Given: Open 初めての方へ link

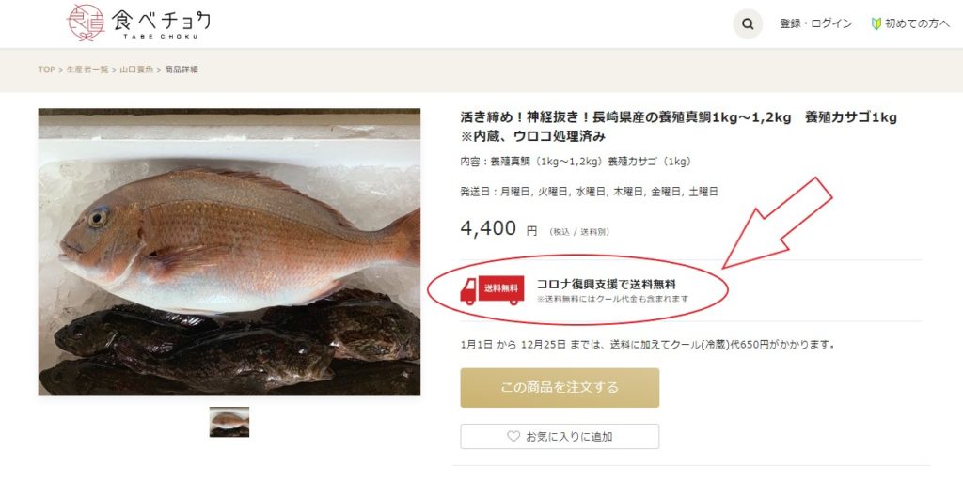Looking at the screenshot, I should (x=917, y=23).
